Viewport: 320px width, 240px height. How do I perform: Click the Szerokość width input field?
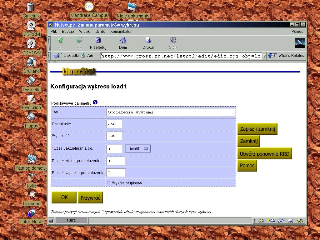tap(114, 124)
